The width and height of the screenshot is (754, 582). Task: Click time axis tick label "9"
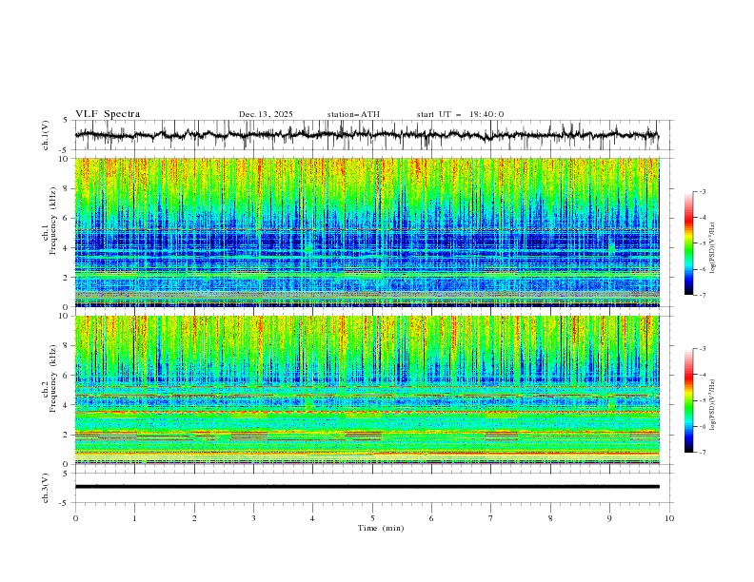coord(609,518)
